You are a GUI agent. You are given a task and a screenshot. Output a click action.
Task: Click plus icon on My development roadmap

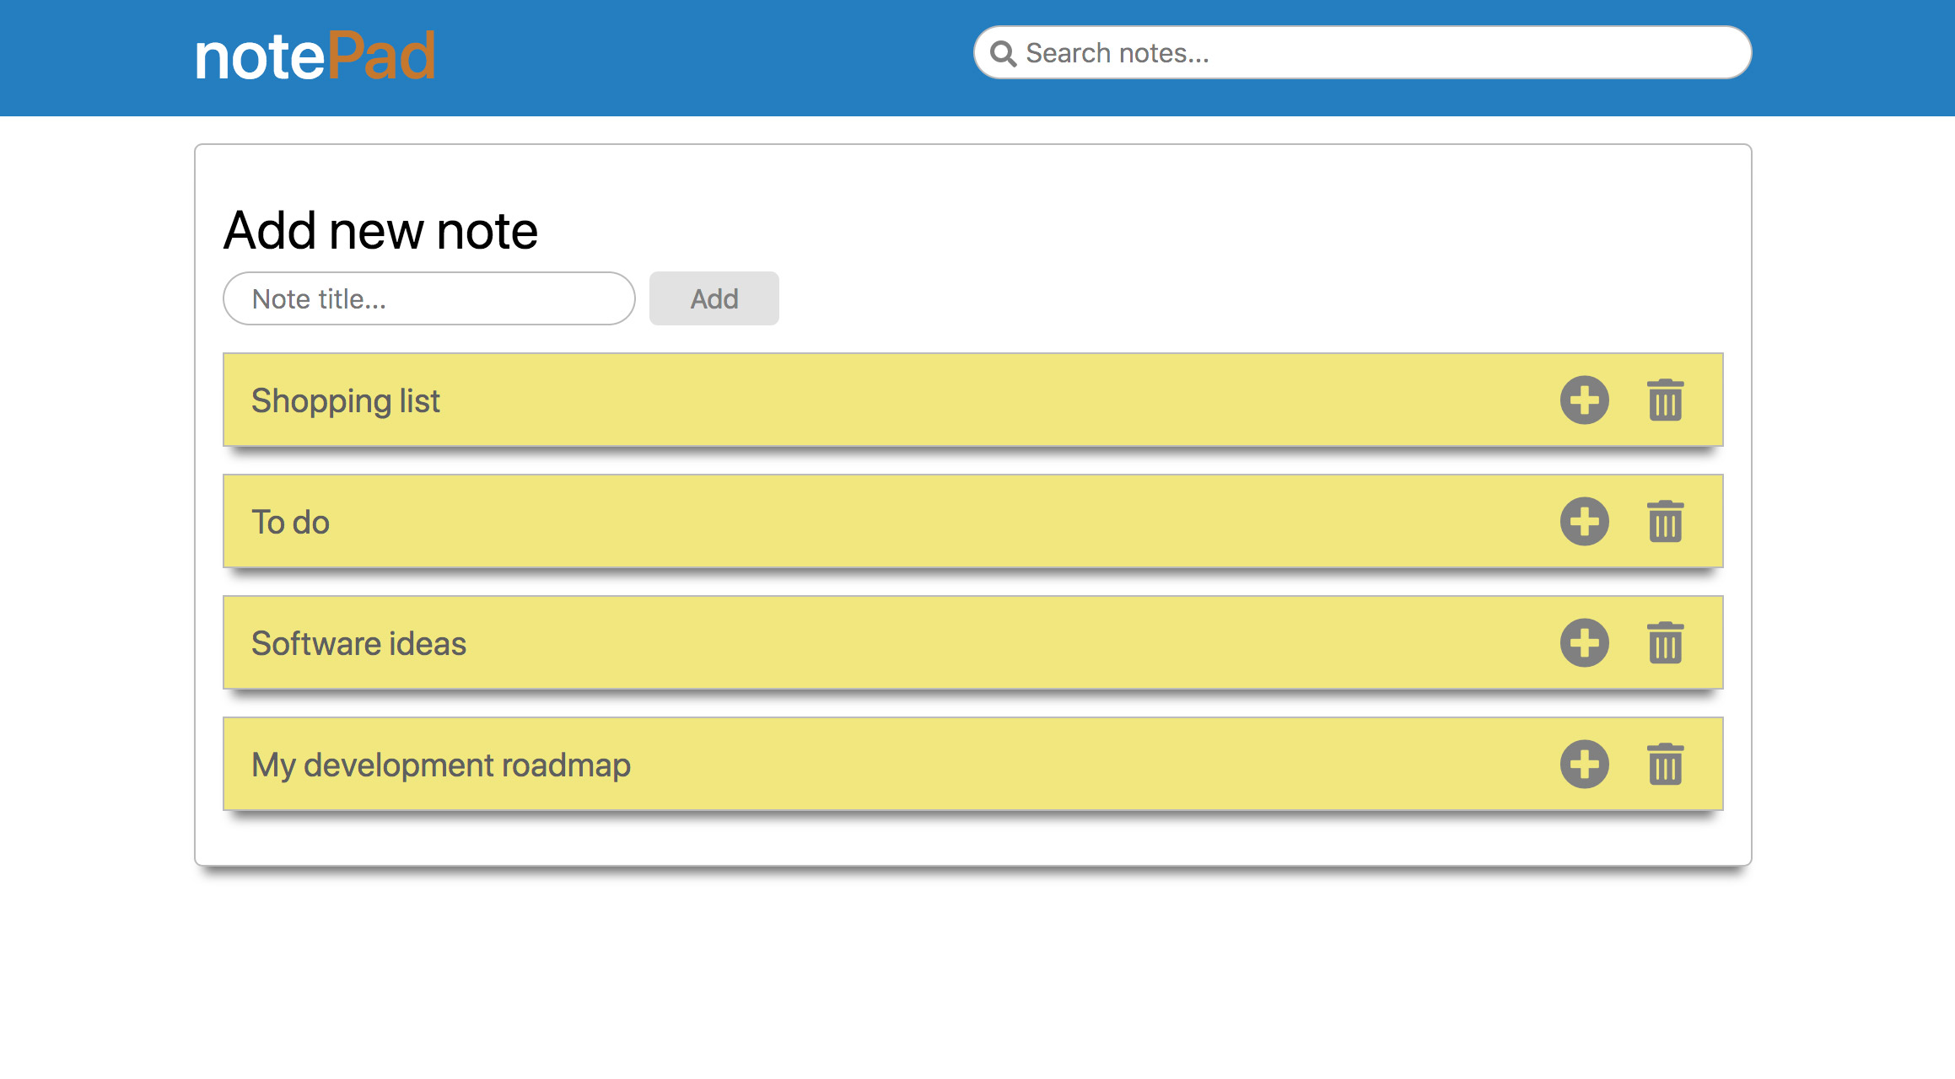coord(1584,765)
